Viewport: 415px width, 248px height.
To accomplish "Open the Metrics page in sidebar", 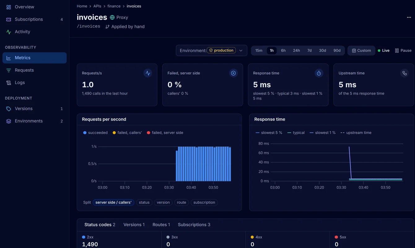I will tap(35, 58).
